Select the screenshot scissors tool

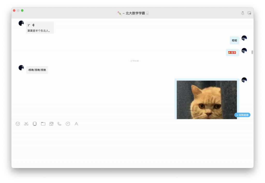(x=26, y=124)
